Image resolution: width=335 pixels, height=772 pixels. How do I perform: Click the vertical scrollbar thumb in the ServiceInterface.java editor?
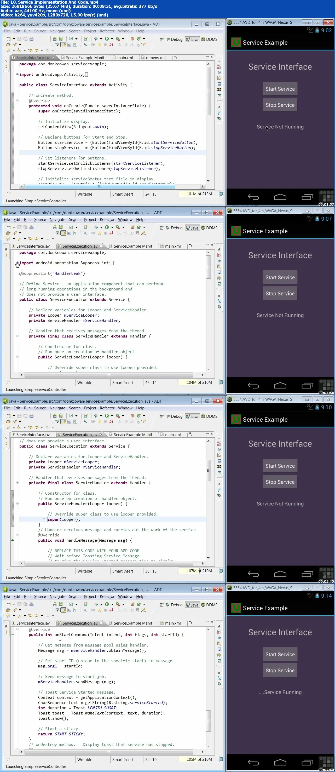(x=208, y=91)
